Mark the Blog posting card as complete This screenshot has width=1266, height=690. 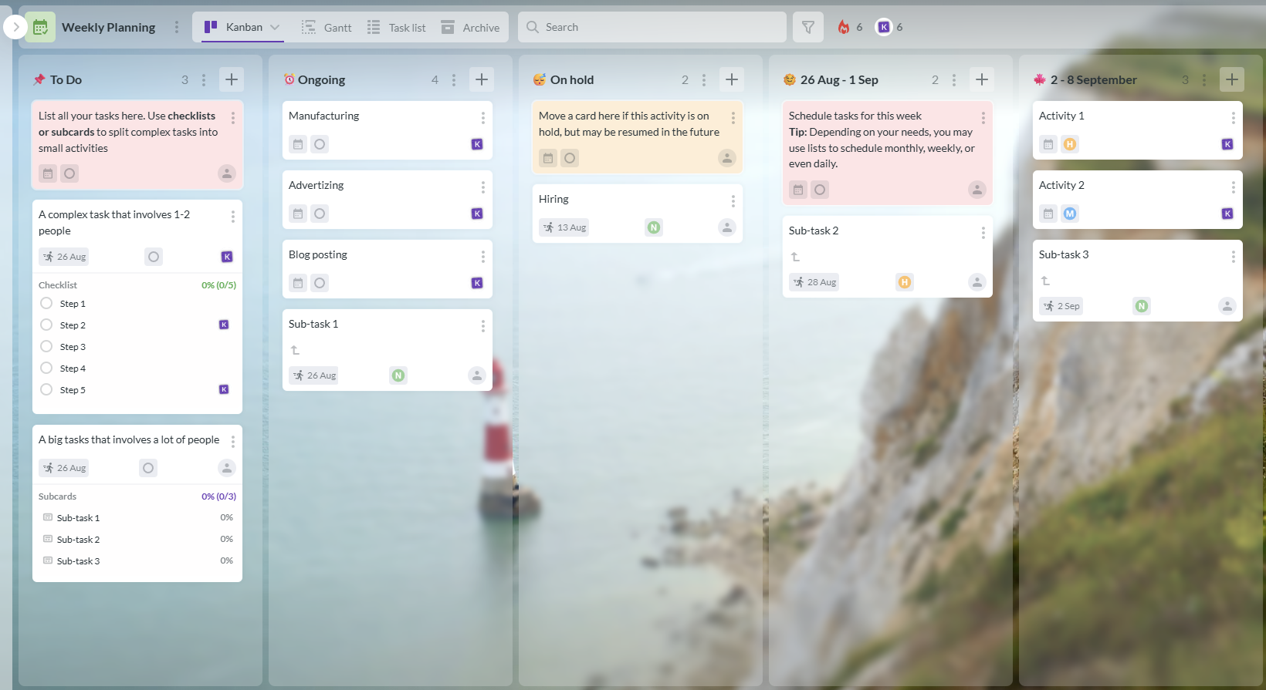coord(320,283)
